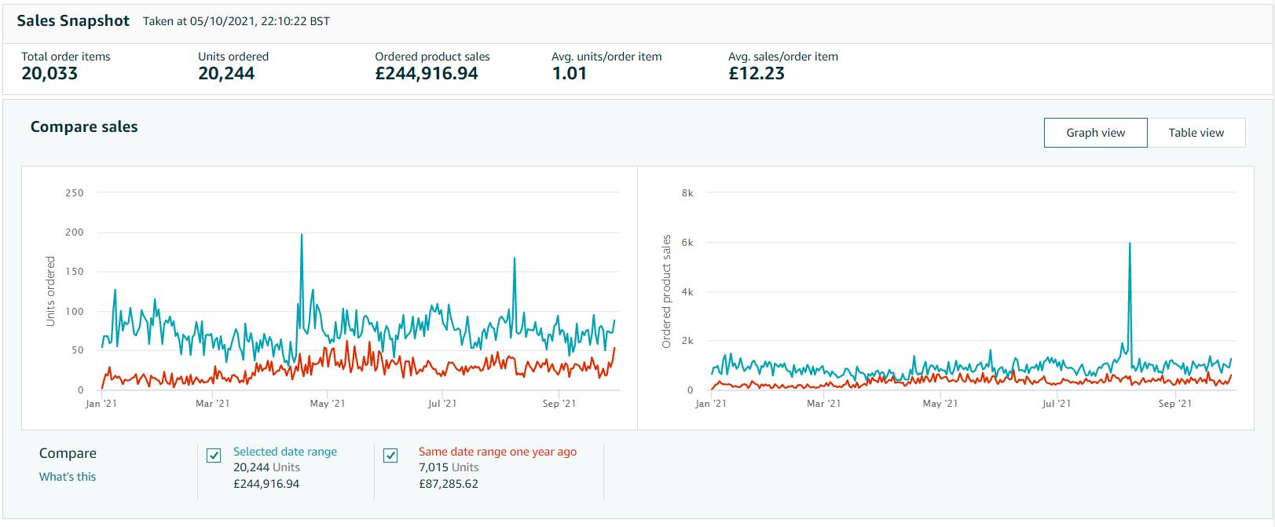This screenshot has height=527, width=1275.
Task: Click the Sales Snapshot heading
Action: pos(73,21)
